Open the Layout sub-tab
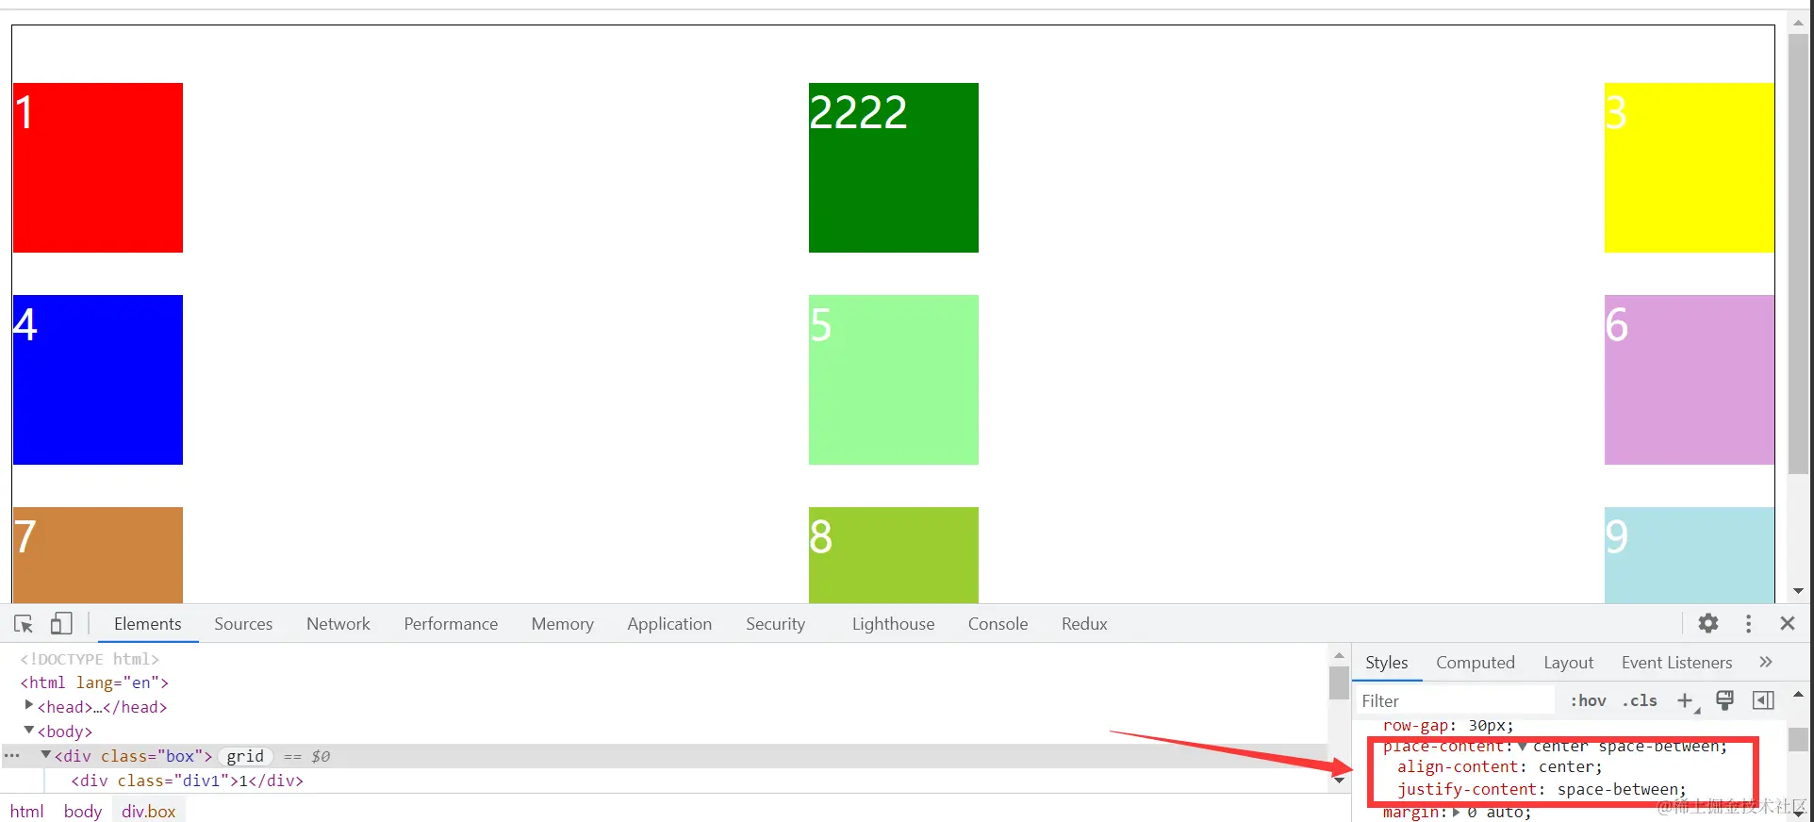Image resolution: width=1814 pixels, height=822 pixels. point(1568,663)
